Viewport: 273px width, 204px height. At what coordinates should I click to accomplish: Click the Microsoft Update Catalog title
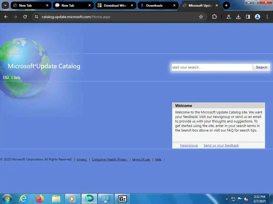point(44,66)
